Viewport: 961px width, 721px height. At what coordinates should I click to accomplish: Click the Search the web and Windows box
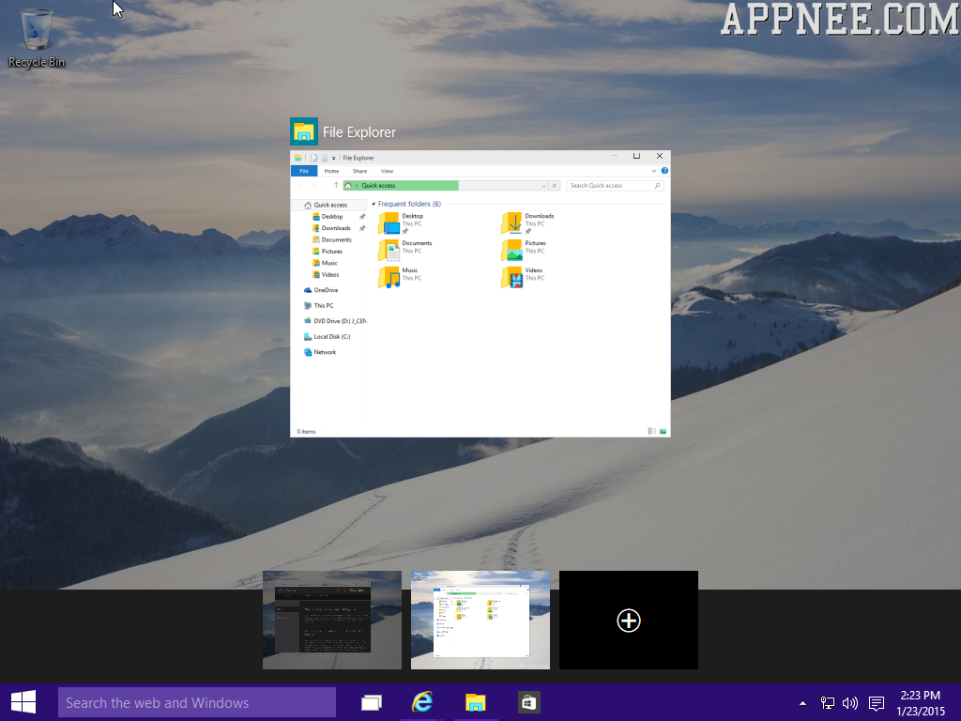[197, 702]
